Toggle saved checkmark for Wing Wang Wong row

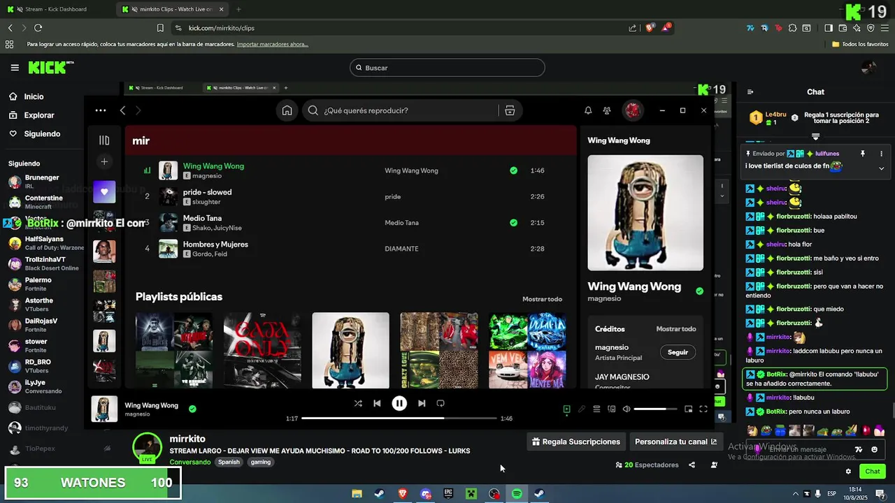514,170
